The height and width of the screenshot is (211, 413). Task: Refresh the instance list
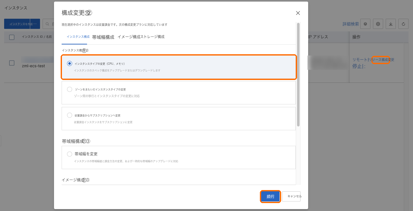click(x=403, y=24)
